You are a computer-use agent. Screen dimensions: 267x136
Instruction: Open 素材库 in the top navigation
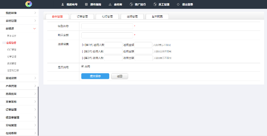[x=118, y=4]
